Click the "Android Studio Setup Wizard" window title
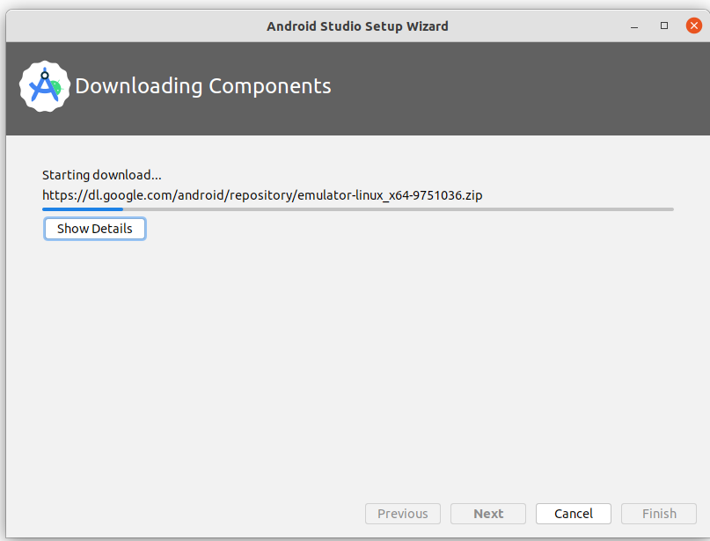This screenshot has width=710, height=541. (x=357, y=26)
